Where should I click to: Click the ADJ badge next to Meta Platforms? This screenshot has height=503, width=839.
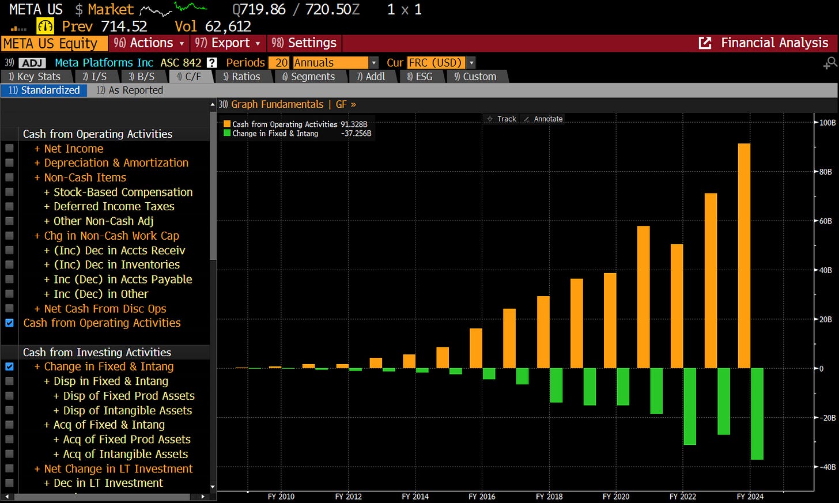click(x=32, y=63)
